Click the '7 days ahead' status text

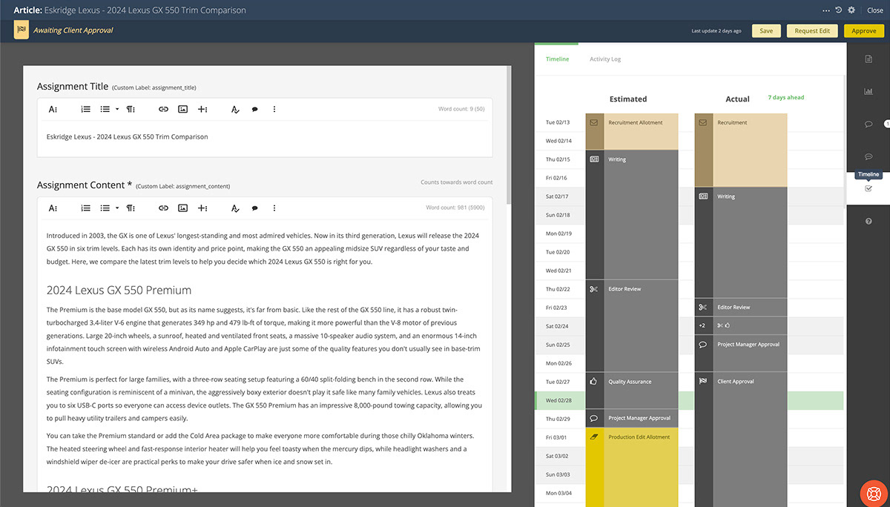(x=785, y=97)
